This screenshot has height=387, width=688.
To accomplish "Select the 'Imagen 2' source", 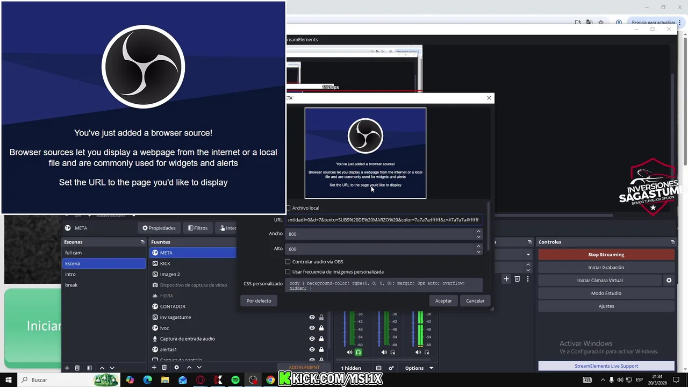I will 193,274.
